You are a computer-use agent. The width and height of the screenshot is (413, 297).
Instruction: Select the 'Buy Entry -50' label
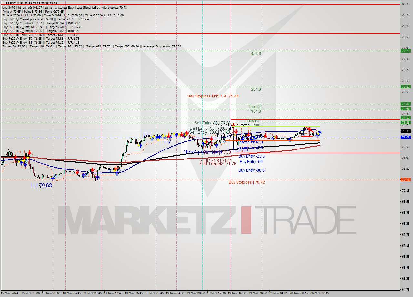251,162
